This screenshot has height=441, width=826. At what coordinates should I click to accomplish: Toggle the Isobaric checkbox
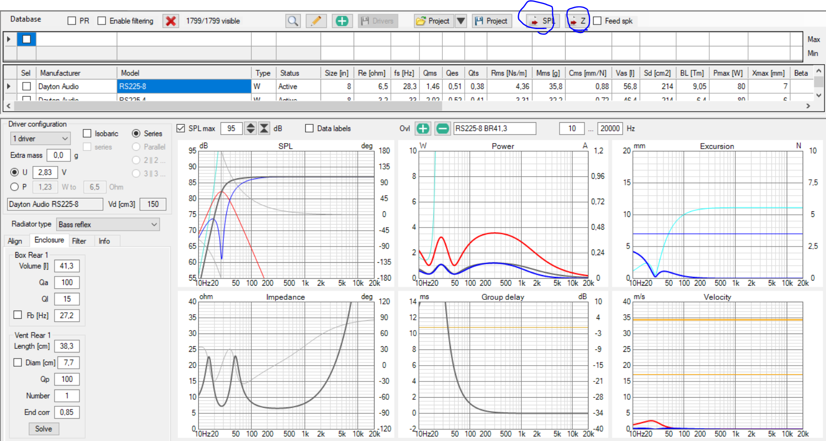pos(87,133)
